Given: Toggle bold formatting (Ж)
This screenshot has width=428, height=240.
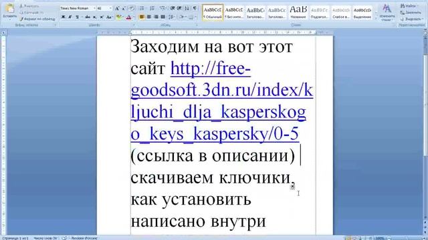Looking at the screenshot, I should [63, 17].
